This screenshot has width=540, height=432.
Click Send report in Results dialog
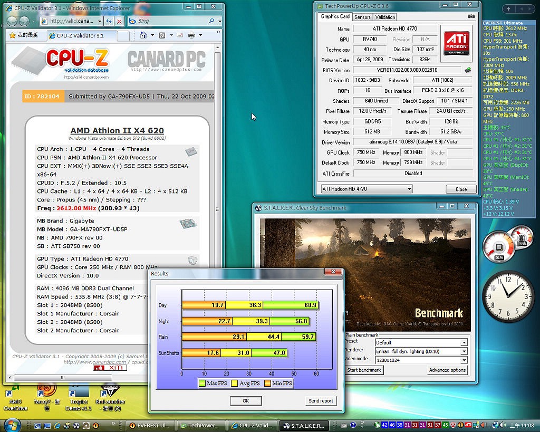[321, 401]
